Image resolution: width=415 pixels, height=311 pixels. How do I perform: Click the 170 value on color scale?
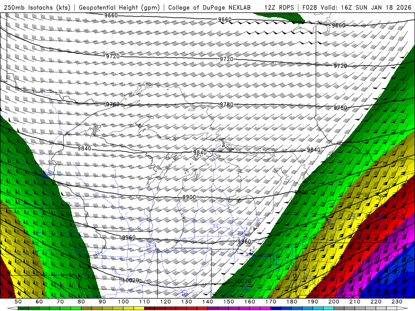(x=271, y=302)
